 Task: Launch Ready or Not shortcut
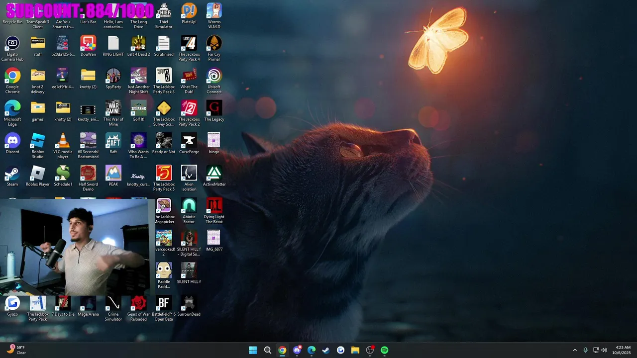click(164, 143)
